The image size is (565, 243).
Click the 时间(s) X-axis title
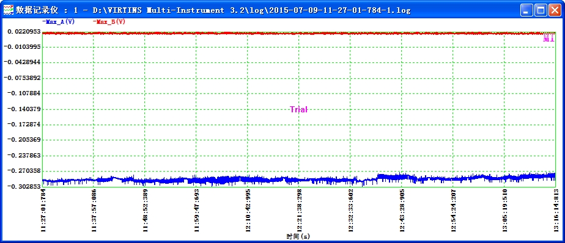pyautogui.click(x=298, y=236)
